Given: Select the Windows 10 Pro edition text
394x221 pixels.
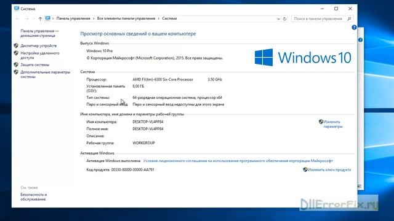Looking at the screenshot, I should 100,51.
